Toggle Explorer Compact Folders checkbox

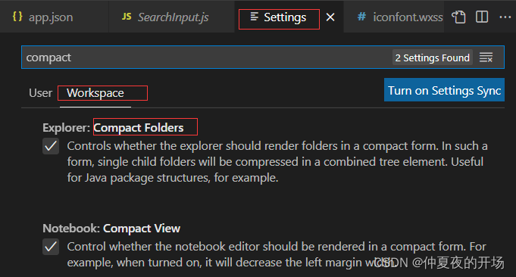coord(51,146)
